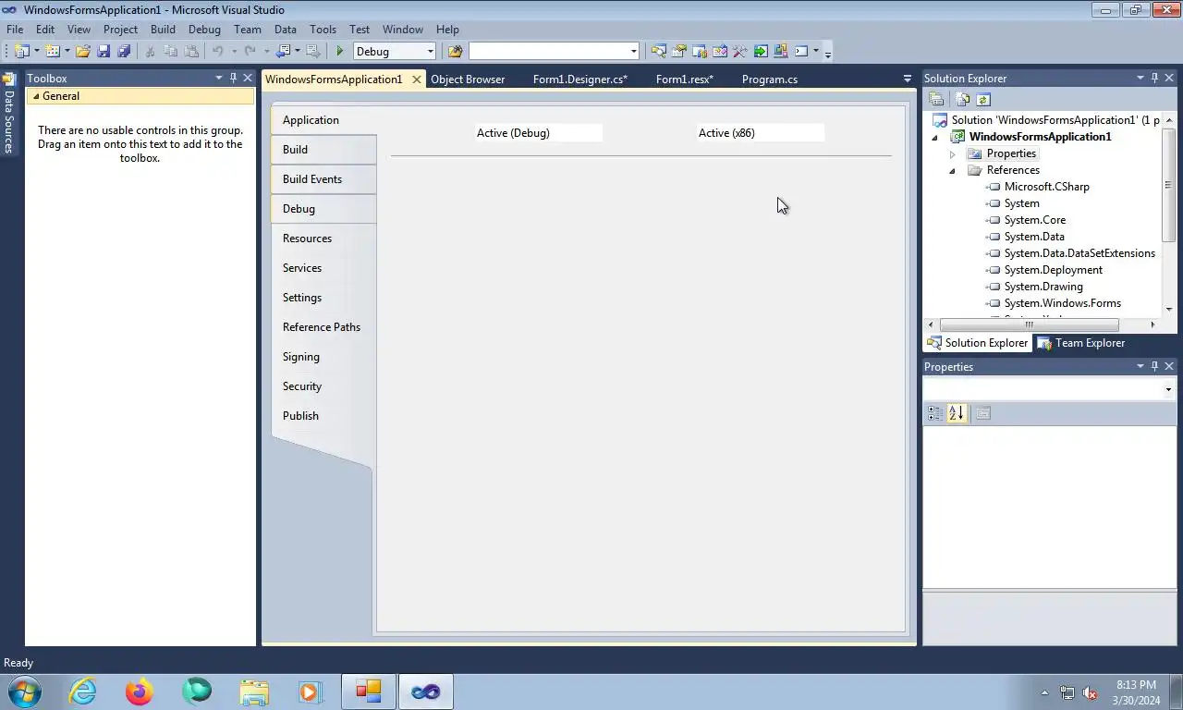This screenshot has width=1183, height=710.
Task: Switch to the Object Browser tab
Action: 468,80
